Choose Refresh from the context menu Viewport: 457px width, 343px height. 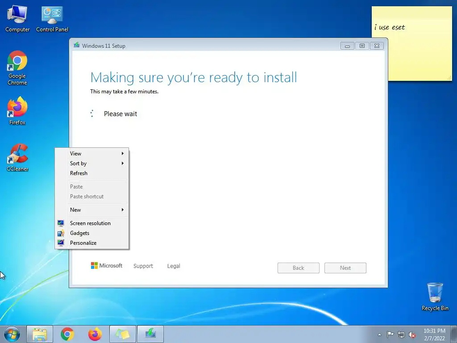pos(92,173)
